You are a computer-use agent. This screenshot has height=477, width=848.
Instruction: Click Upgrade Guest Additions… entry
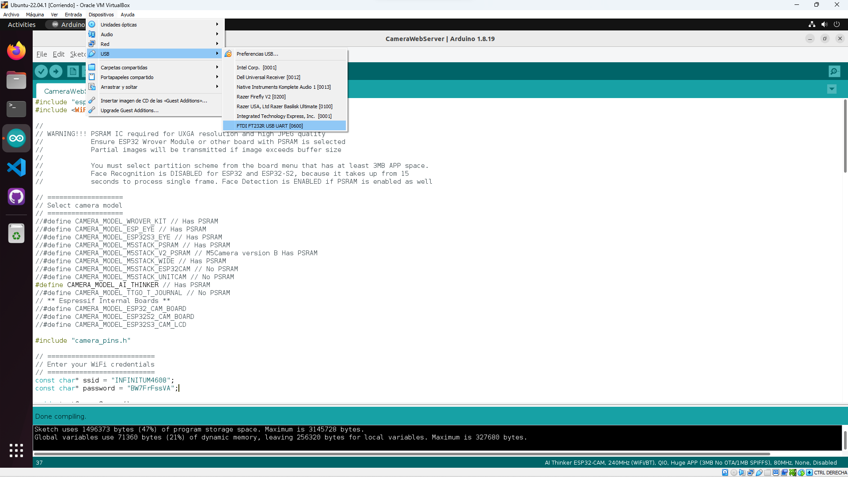point(129,110)
